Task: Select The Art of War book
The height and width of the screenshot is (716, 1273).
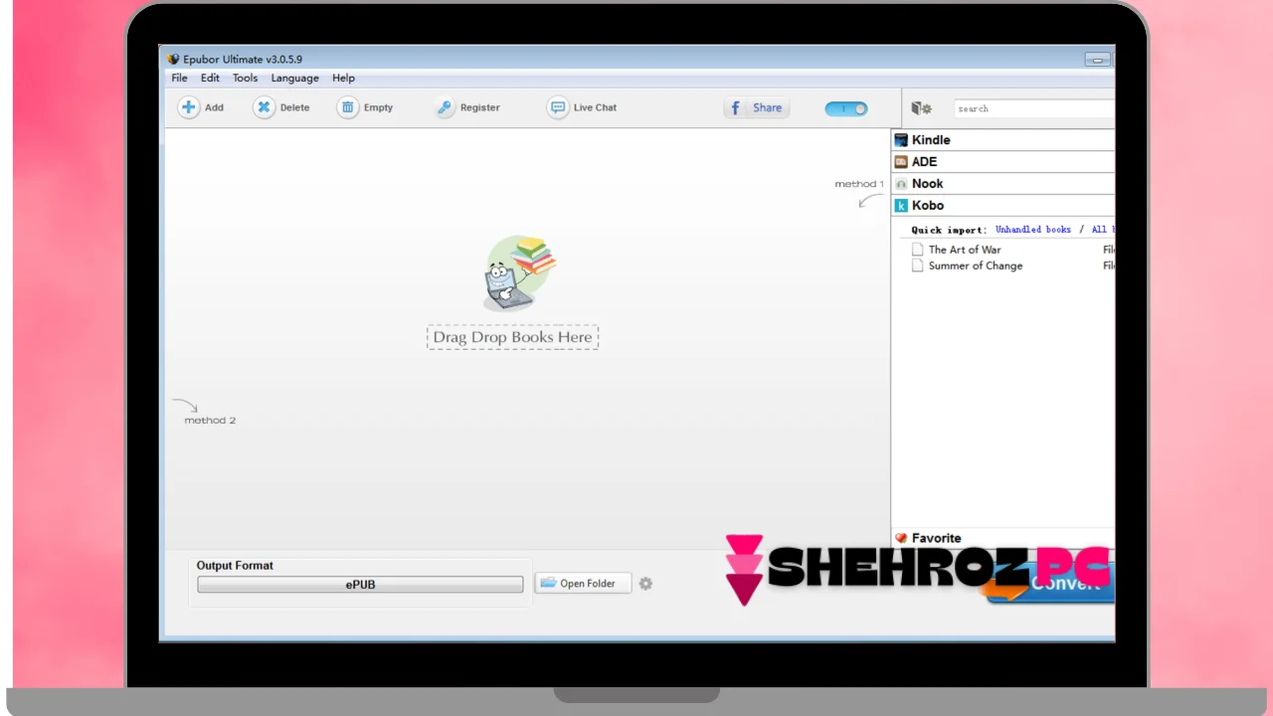Action: [x=965, y=250]
